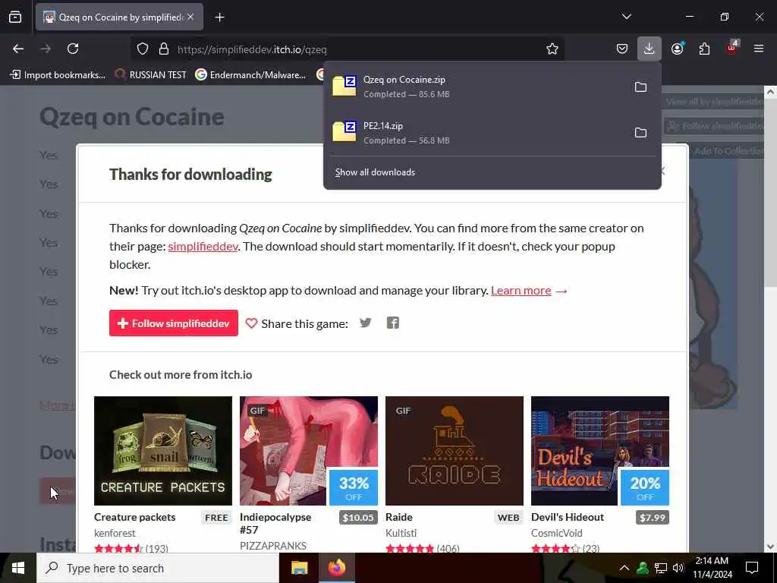This screenshot has height=583, width=777.
Task: Show hidden system tray icons
Action: pos(624,568)
